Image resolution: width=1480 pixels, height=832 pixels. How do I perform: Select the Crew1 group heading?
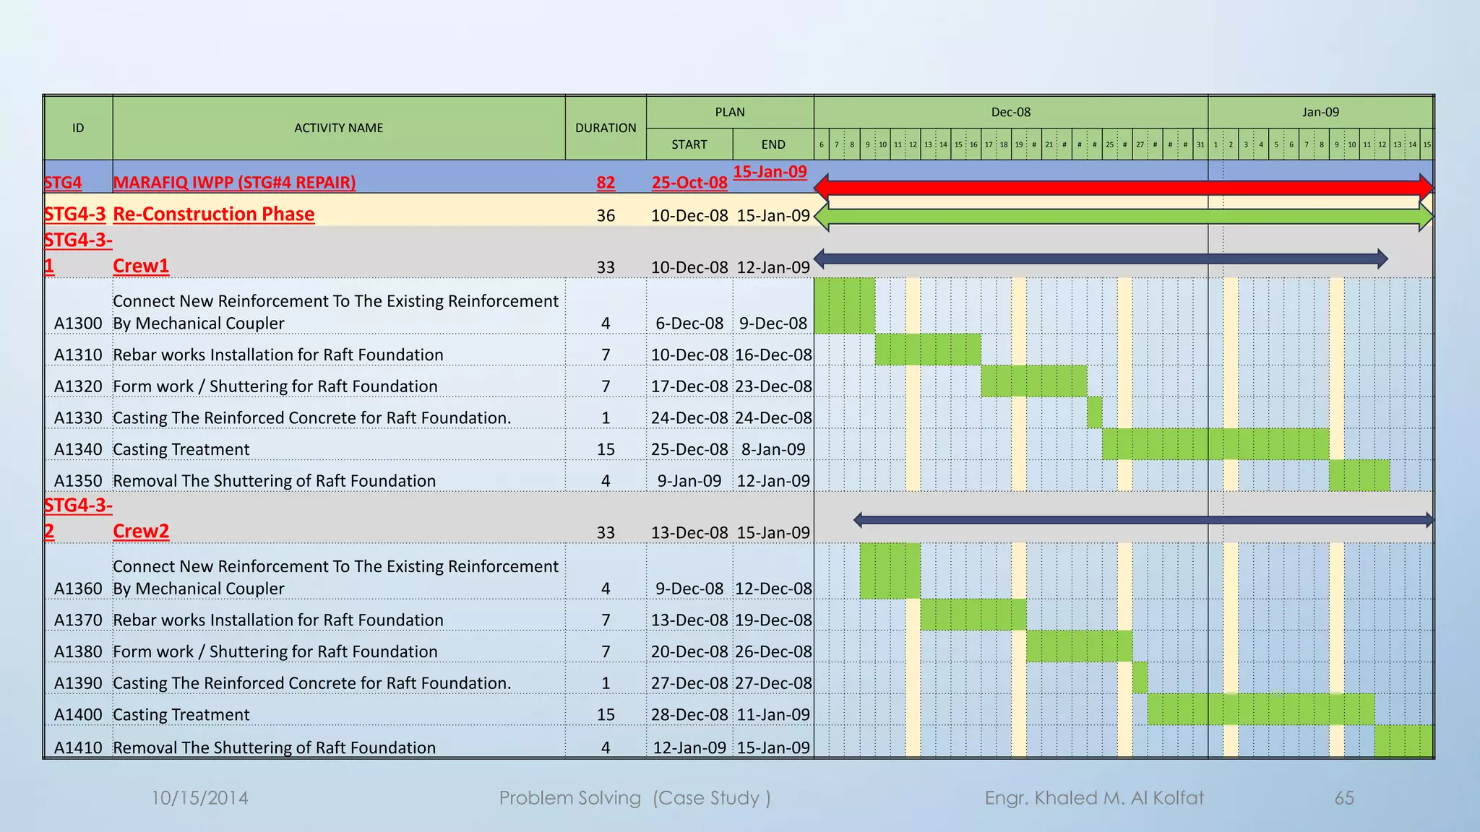[x=141, y=266]
